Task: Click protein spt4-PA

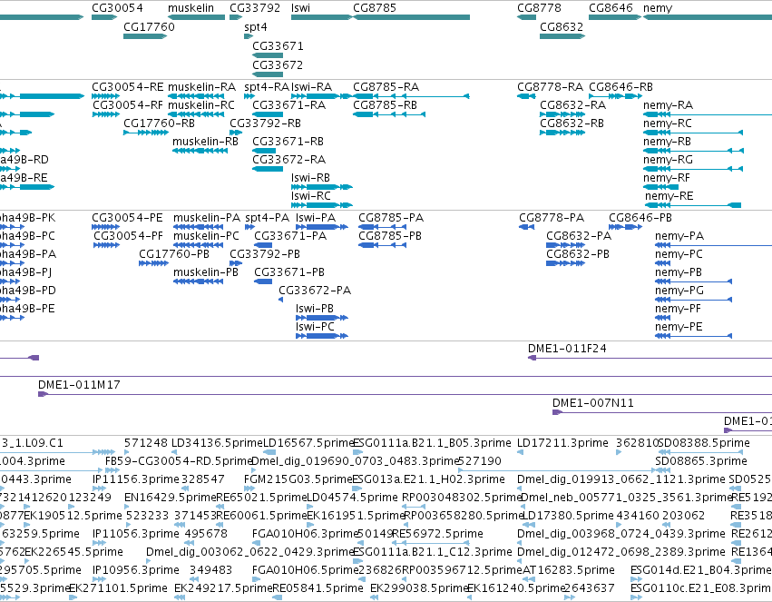Action: (267, 219)
